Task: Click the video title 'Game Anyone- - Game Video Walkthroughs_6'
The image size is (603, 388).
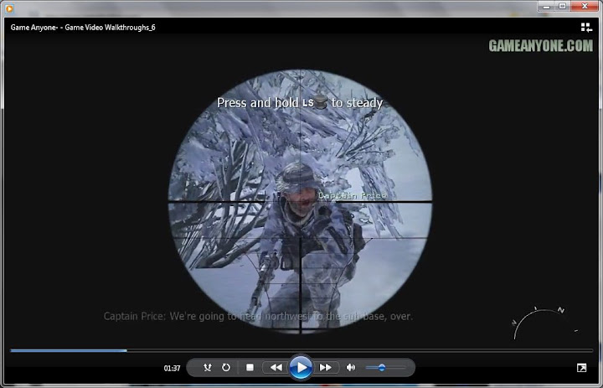Action: [83, 28]
